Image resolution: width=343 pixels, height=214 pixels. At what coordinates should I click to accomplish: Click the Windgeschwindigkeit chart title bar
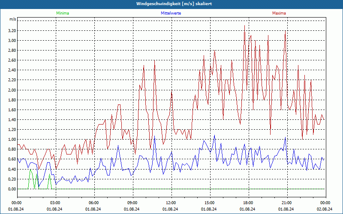tap(171, 4)
